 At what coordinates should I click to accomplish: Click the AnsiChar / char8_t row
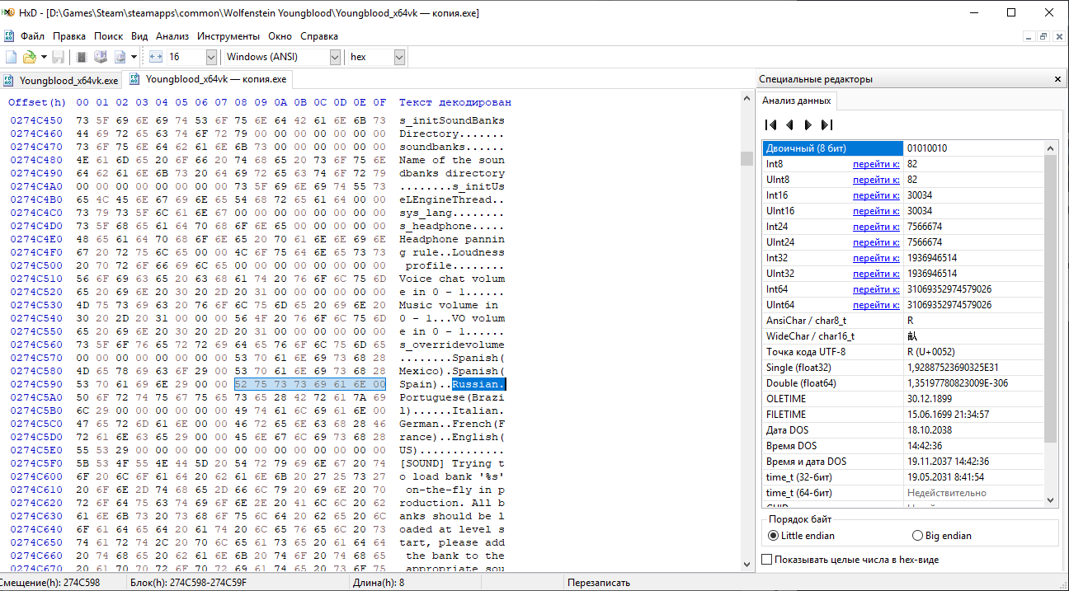pyautogui.click(x=903, y=321)
